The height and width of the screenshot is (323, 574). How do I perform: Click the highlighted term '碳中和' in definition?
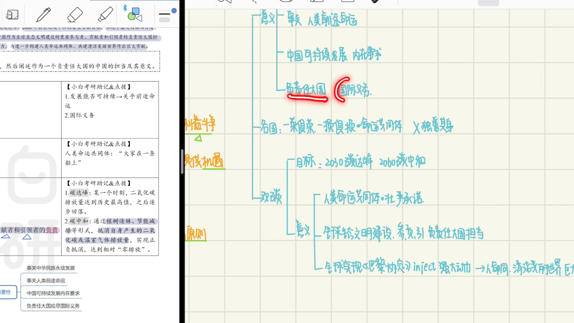coord(79,221)
